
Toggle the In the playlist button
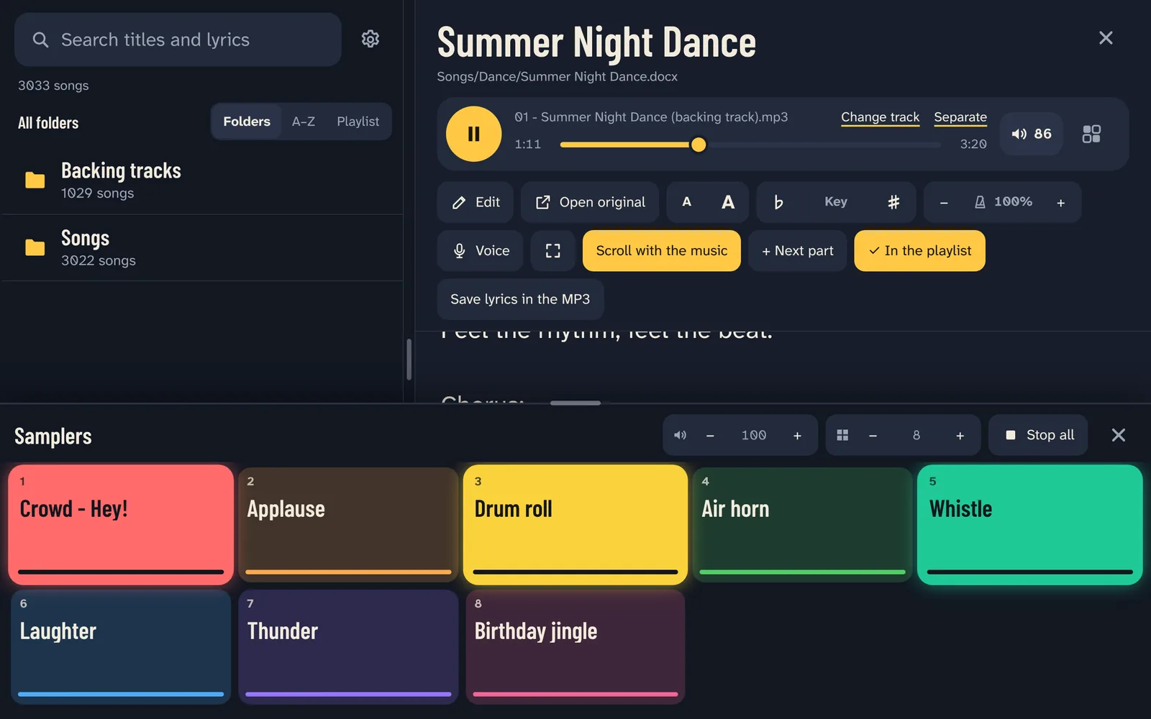pyautogui.click(x=919, y=251)
